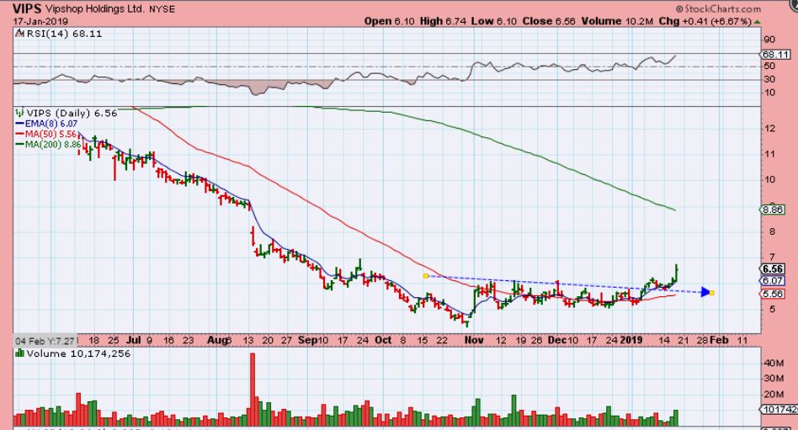Click the 6.56 last price tag
The image size is (798, 430).
coord(773,269)
